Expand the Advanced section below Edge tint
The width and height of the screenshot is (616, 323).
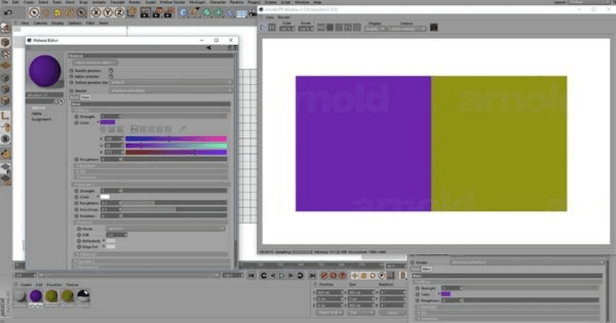pos(151,254)
